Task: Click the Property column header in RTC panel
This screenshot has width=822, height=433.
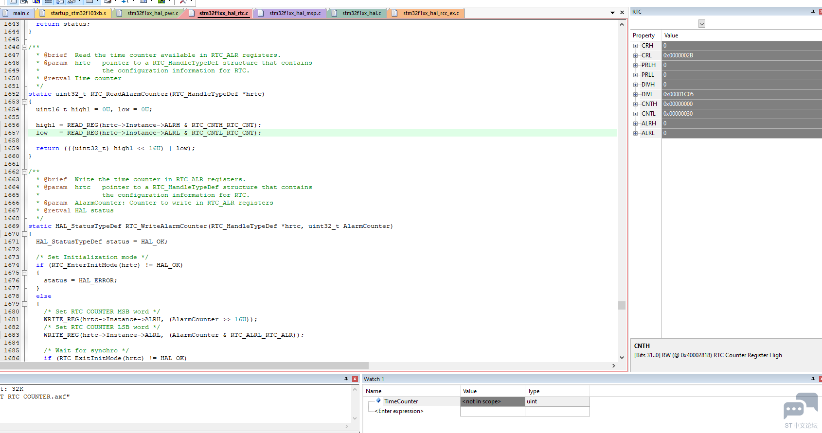Action: pyautogui.click(x=646, y=35)
